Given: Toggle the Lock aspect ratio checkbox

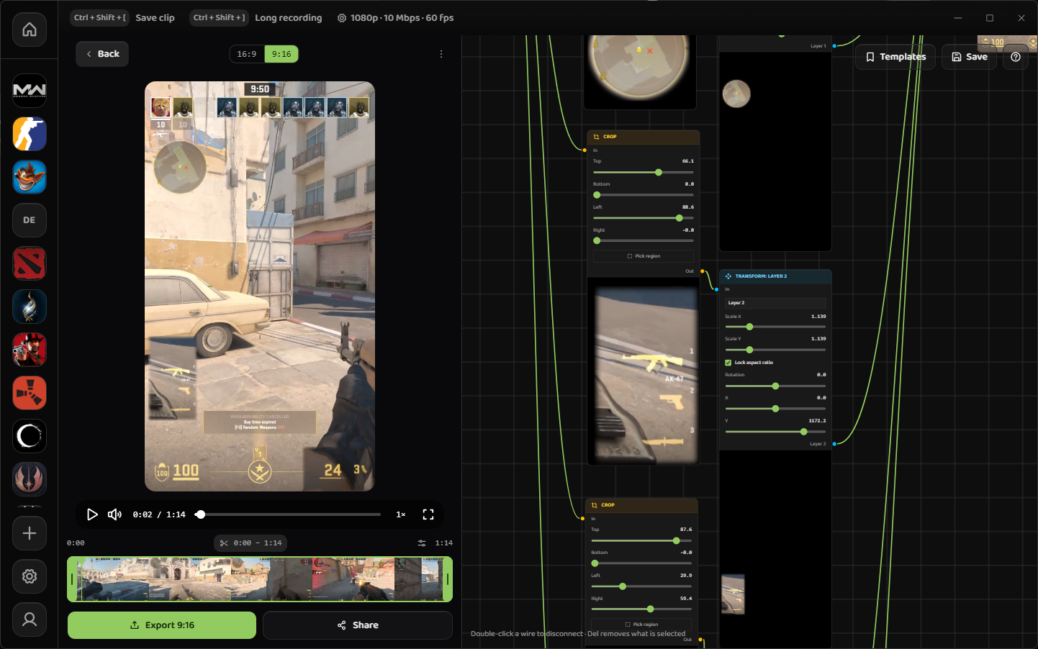Looking at the screenshot, I should tap(728, 363).
